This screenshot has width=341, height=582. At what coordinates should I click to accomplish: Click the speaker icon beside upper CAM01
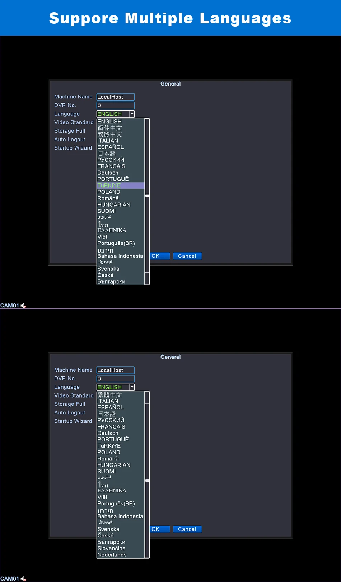[23, 306]
